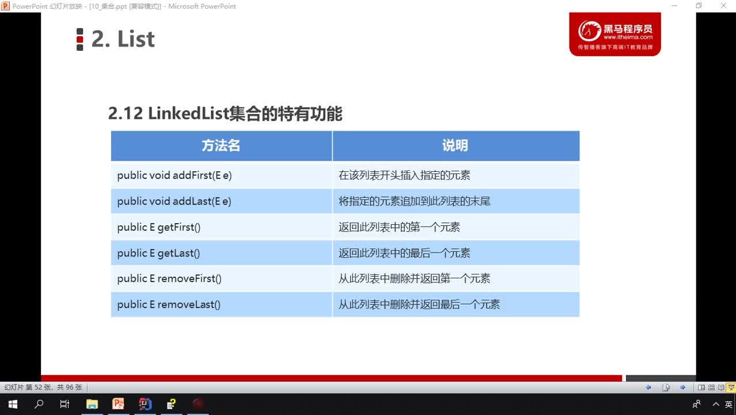The height and width of the screenshot is (415, 736).
Task: Click the '方法名' column header
Action: pyautogui.click(x=221, y=146)
